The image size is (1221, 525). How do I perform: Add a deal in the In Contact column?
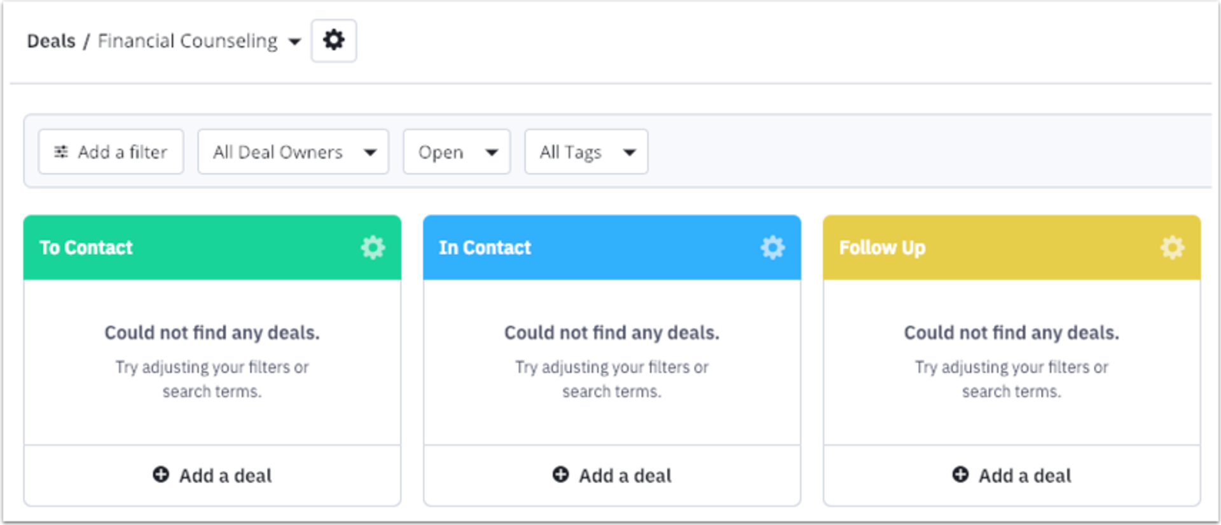coord(611,475)
